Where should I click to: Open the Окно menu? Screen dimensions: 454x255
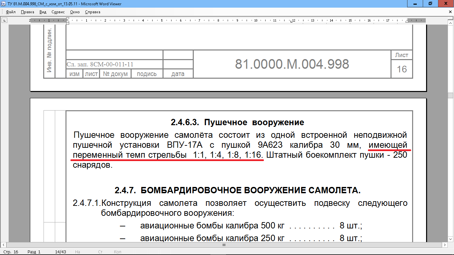click(75, 12)
